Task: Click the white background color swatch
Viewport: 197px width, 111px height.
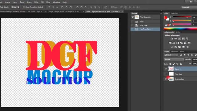Action: coord(167,19)
